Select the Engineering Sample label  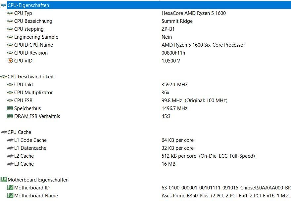tap(36, 37)
